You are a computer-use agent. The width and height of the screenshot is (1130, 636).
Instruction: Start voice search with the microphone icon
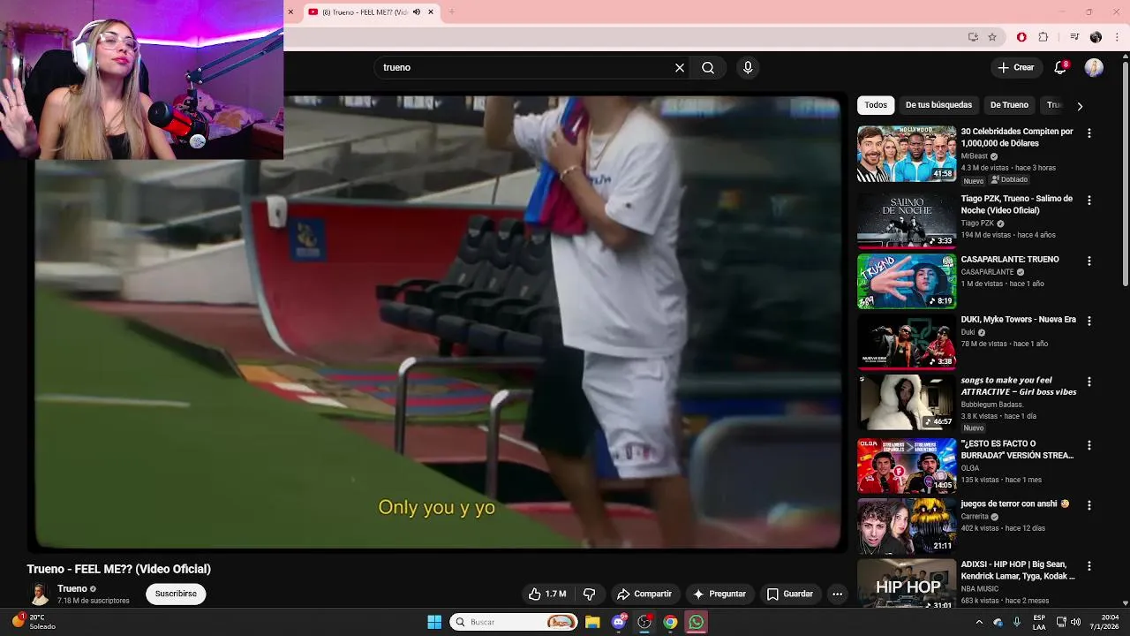tap(748, 67)
